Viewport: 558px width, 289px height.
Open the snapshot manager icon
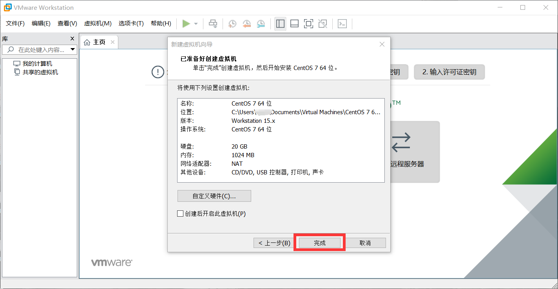pos(261,24)
